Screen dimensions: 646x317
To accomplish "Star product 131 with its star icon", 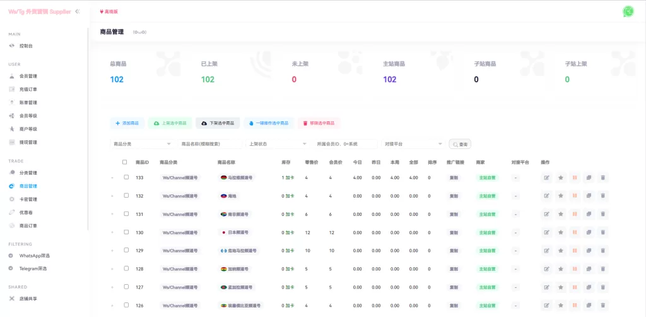I will [x=561, y=214].
